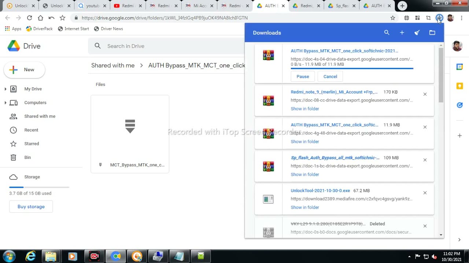Open Starred items in Drive sidebar
The height and width of the screenshot is (263, 469).
[x=32, y=144]
